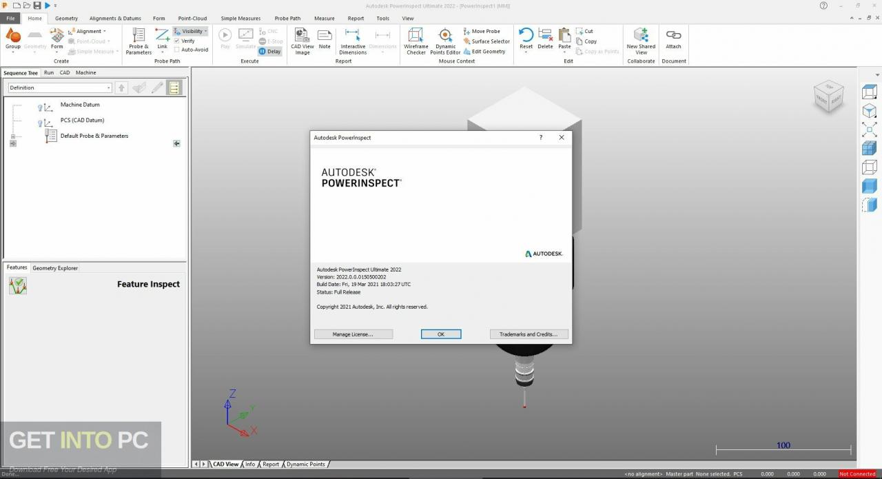Click the Reset edit button
Image resolution: width=882 pixels, height=479 pixels.
(526, 39)
